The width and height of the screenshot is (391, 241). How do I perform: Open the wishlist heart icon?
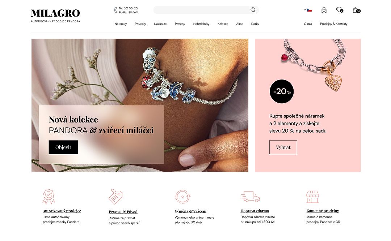click(339, 10)
